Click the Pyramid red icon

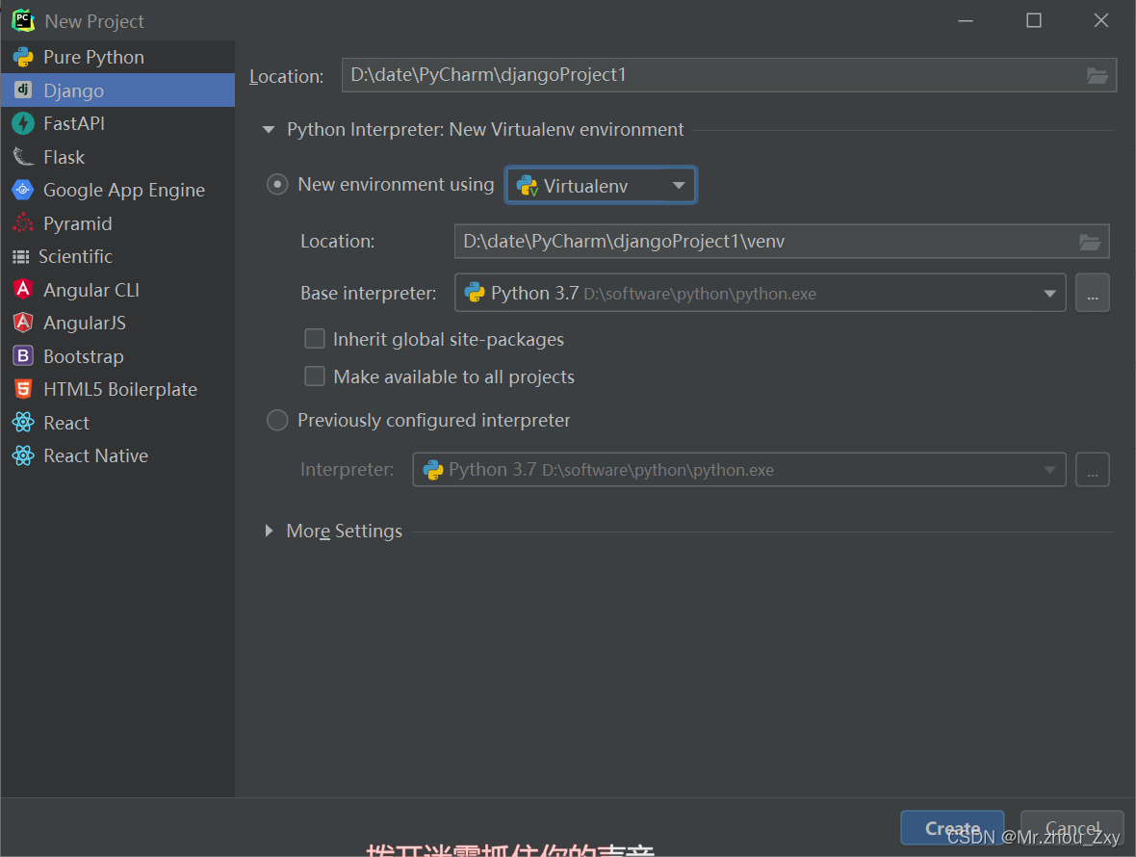[x=23, y=223]
